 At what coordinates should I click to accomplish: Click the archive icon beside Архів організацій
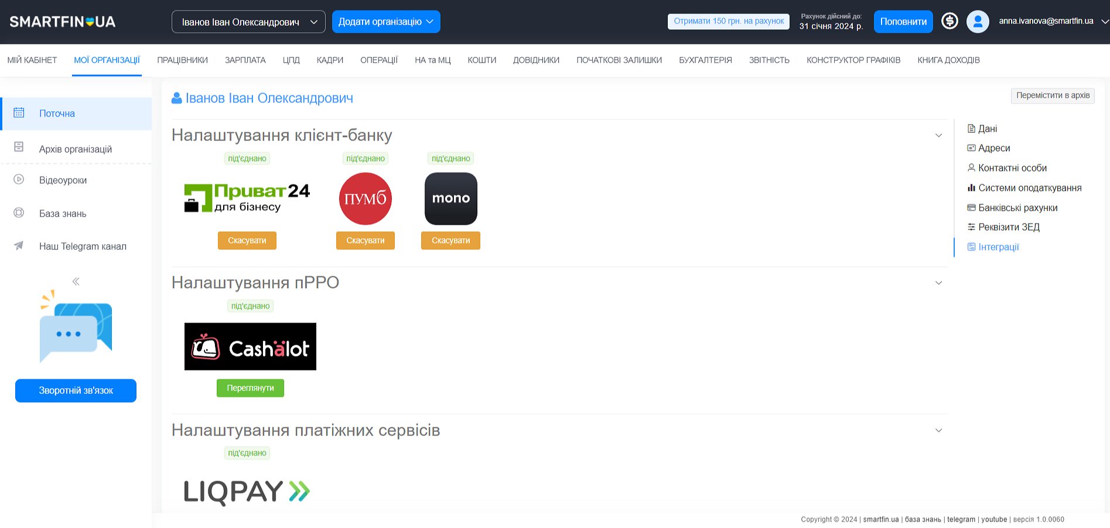(19, 147)
